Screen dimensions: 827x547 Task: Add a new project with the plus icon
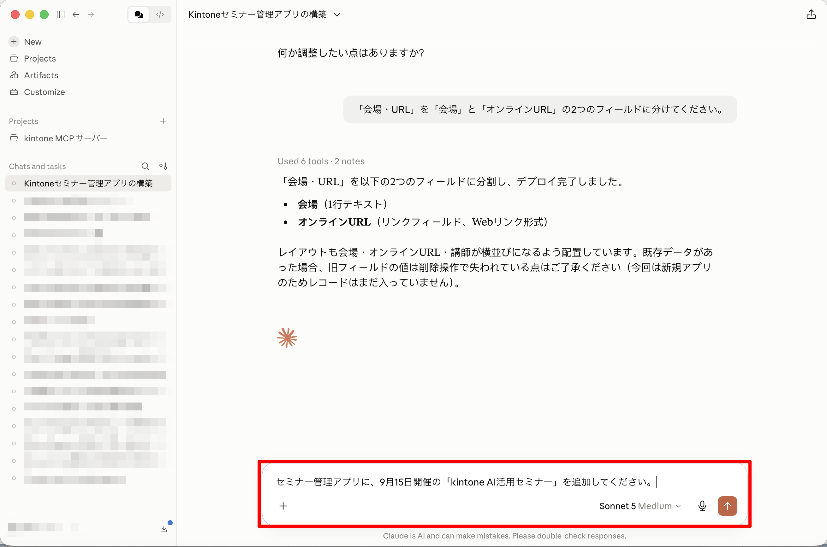[163, 121]
